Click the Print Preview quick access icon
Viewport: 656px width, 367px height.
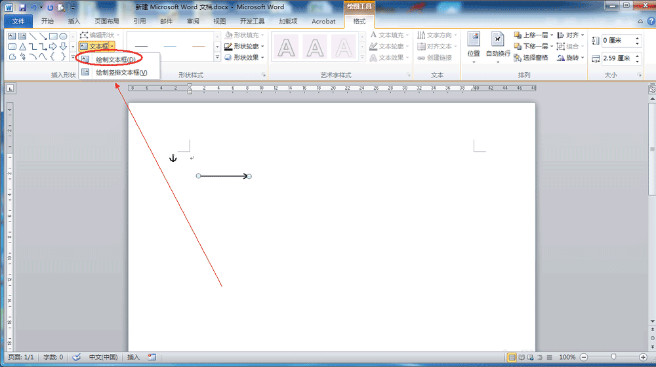coord(62,7)
